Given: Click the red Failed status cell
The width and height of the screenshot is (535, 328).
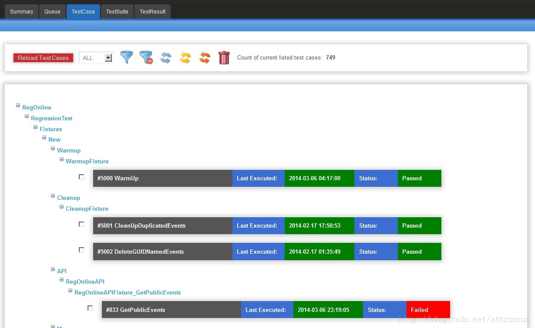Looking at the screenshot, I should pyautogui.click(x=428, y=310).
